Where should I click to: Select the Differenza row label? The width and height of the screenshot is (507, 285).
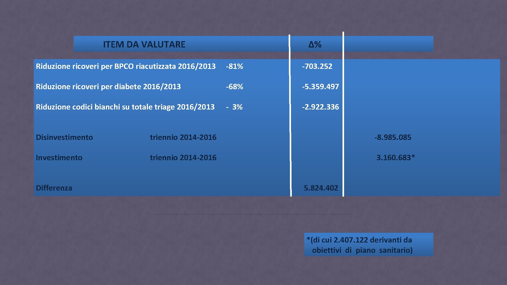point(54,188)
